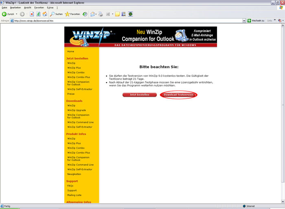This screenshot has height=209, width=285.
Task: Print the page with the printer icon
Action: click(x=101, y=14)
